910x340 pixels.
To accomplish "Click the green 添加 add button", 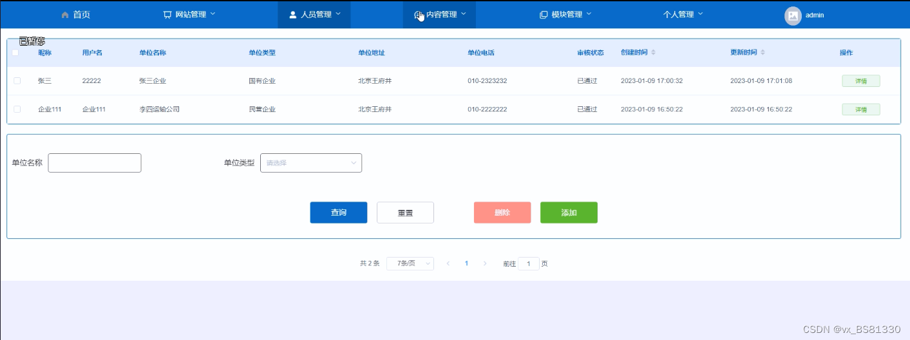I will (569, 212).
